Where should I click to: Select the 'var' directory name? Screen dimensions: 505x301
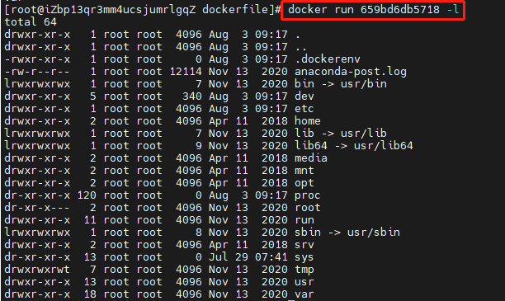[304, 294]
